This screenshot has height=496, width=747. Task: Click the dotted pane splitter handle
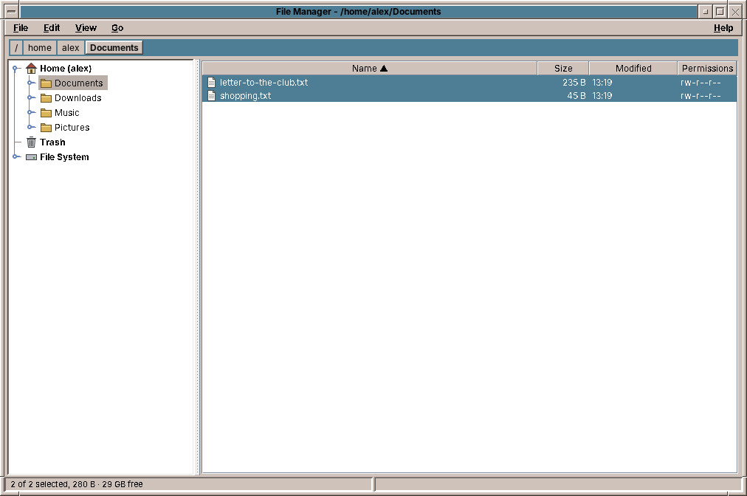pos(197,266)
